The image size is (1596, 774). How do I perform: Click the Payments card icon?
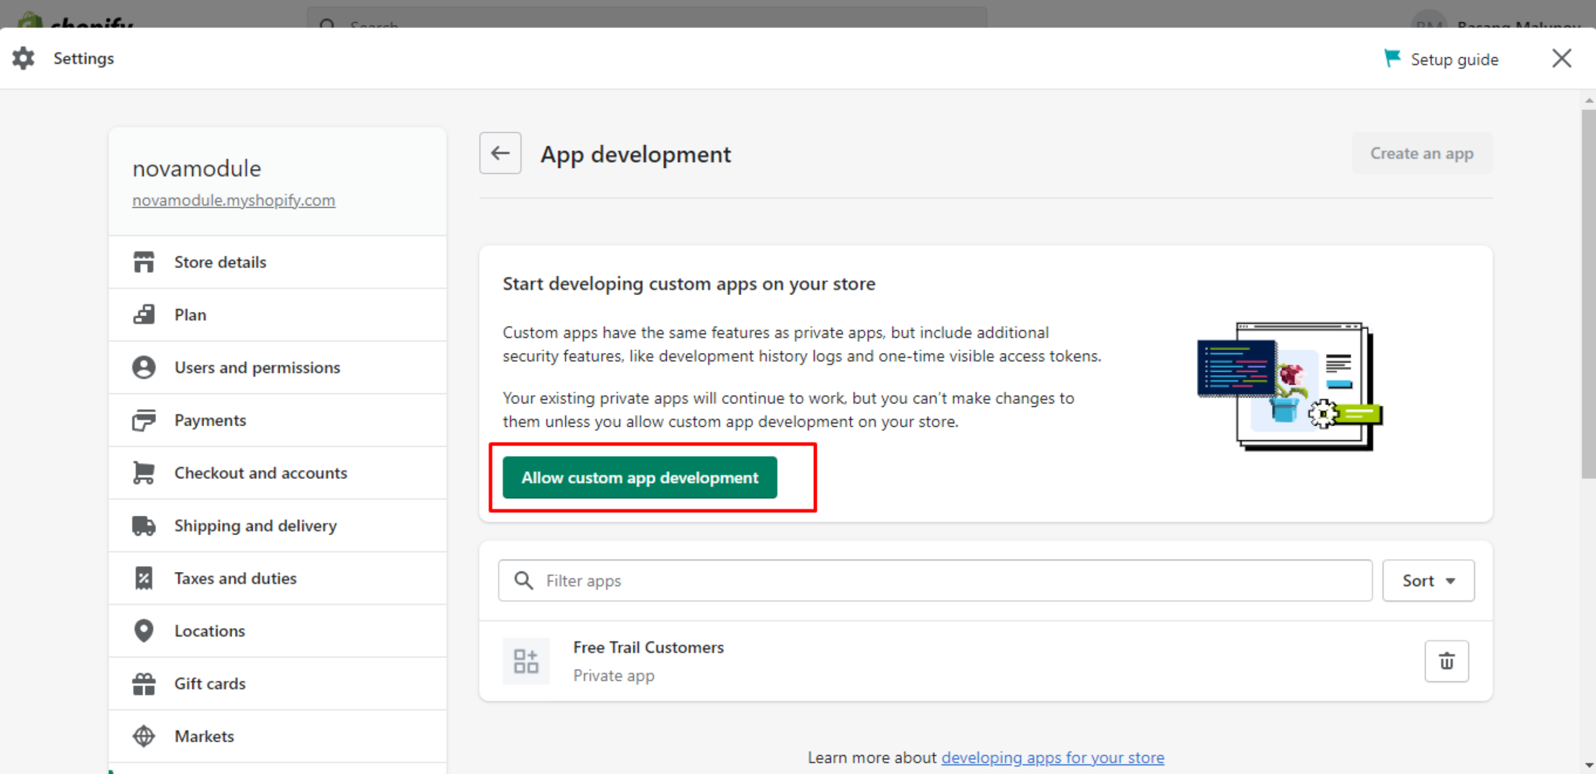(144, 420)
